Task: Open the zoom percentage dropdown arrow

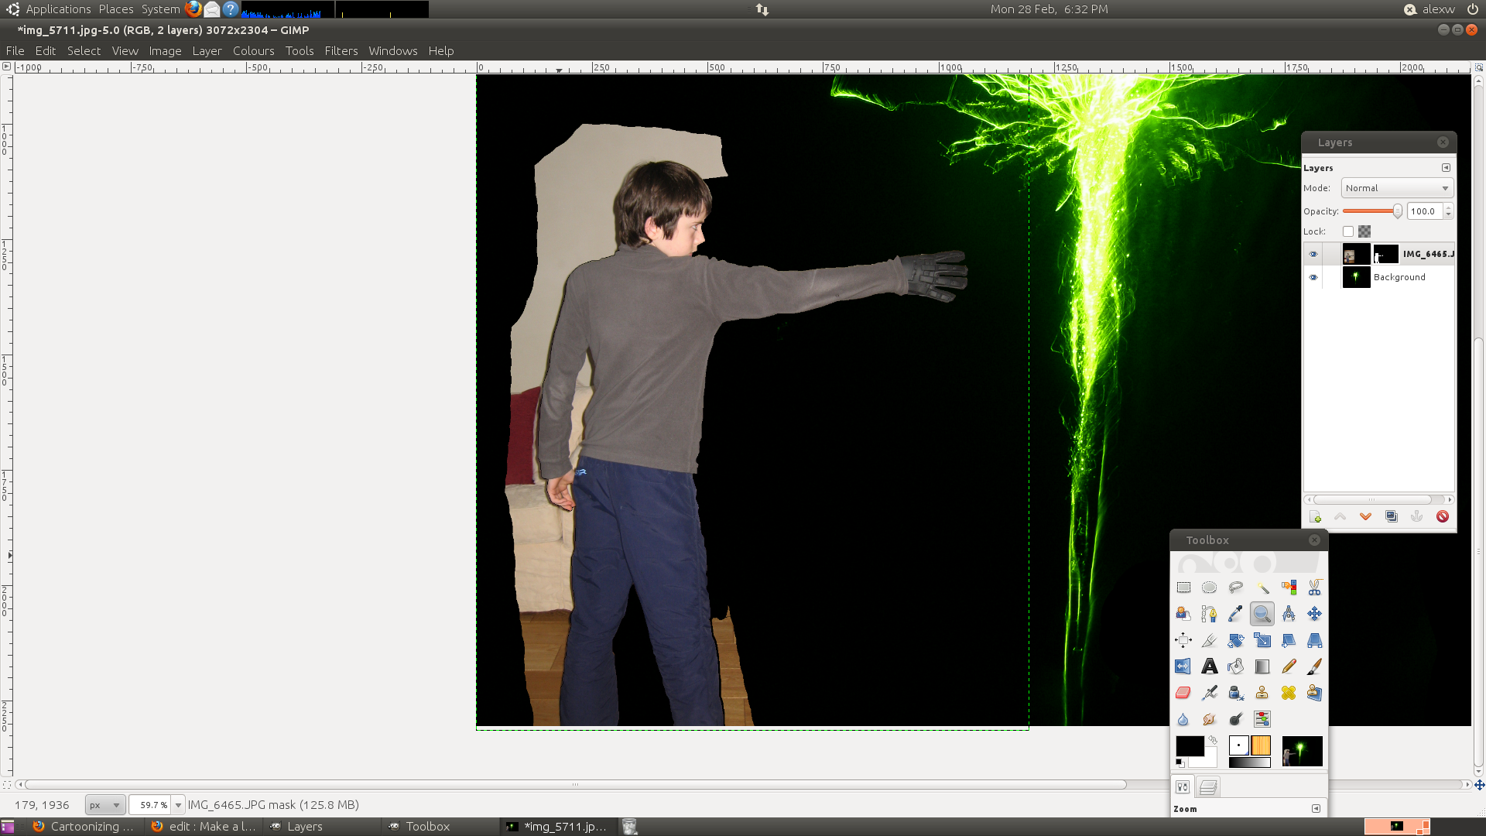Action: 178,805
